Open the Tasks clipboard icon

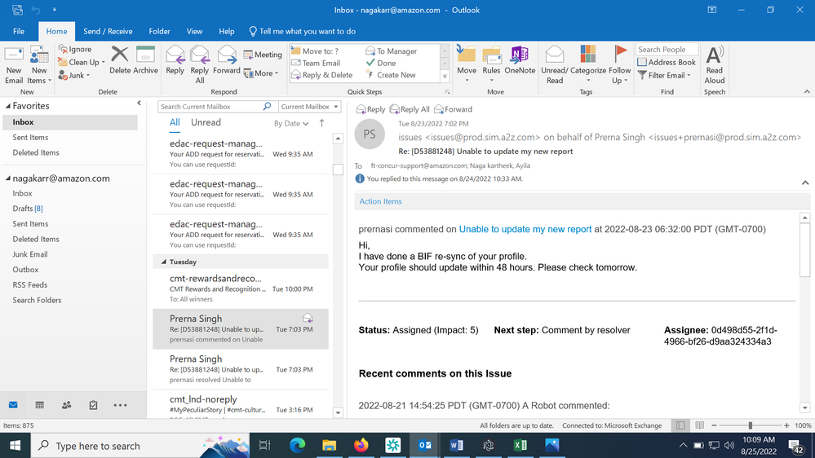pos(93,405)
